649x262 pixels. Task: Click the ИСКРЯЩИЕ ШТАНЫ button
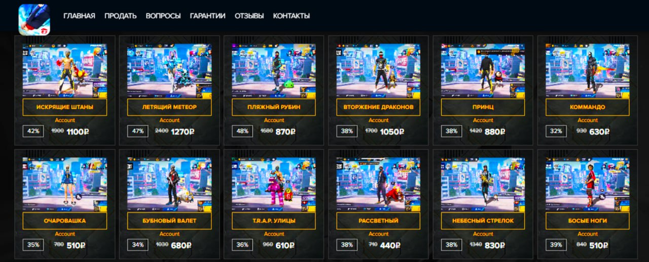[x=65, y=107]
